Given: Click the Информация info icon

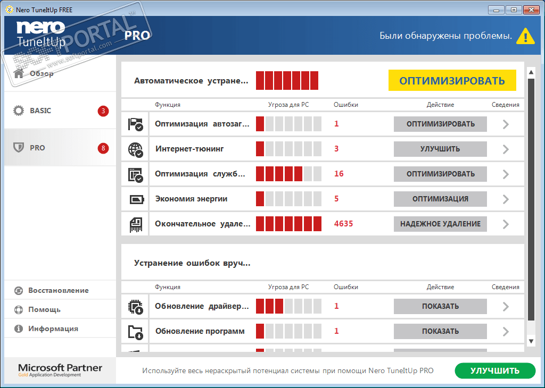Looking at the screenshot, I should (x=19, y=328).
